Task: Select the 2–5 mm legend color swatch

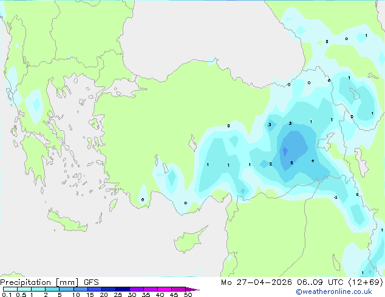Action: click(52, 289)
